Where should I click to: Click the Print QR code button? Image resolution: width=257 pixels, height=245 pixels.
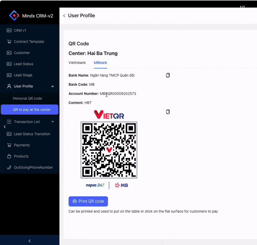pyautogui.click(x=88, y=201)
